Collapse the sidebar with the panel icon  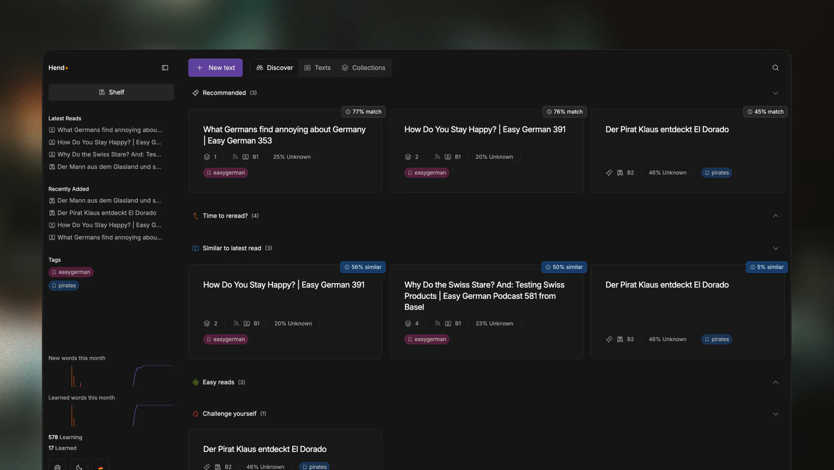(165, 68)
